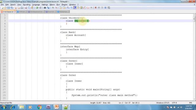Cut selection using toolbar scissors icon
This screenshot has width=196, height=110.
pyautogui.click(x=26, y=8)
